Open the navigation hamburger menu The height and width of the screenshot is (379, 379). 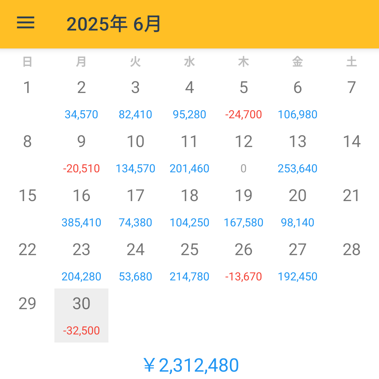(x=25, y=23)
